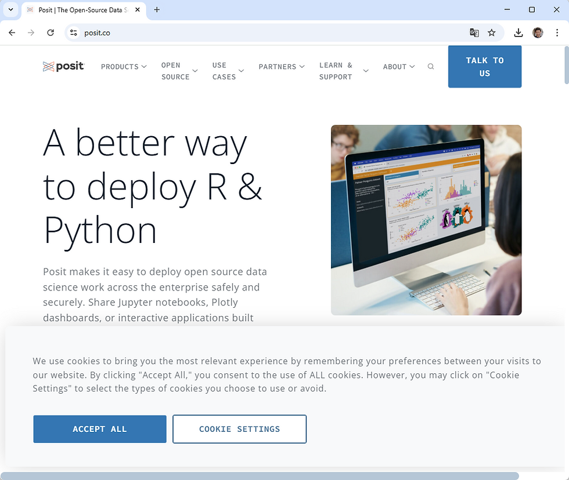Expand the Learn & Support menu

[344, 71]
